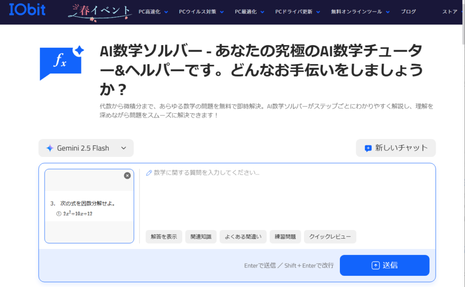This screenshot has height=287, width=465.
Task: Click the upload arrow icon on 送信
Action: pos(375,265)
